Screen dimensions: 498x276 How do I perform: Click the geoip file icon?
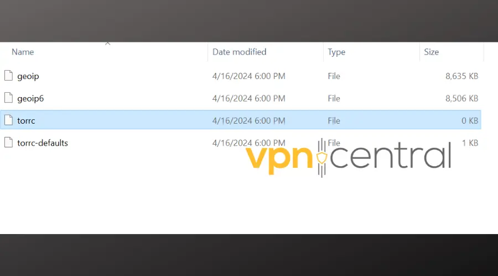[8, 76]
